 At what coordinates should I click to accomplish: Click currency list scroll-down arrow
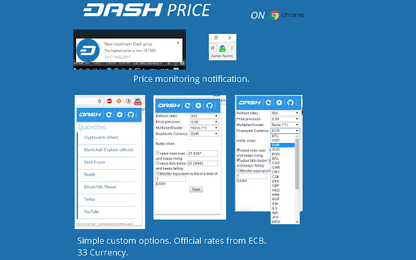tap(297, 222)
